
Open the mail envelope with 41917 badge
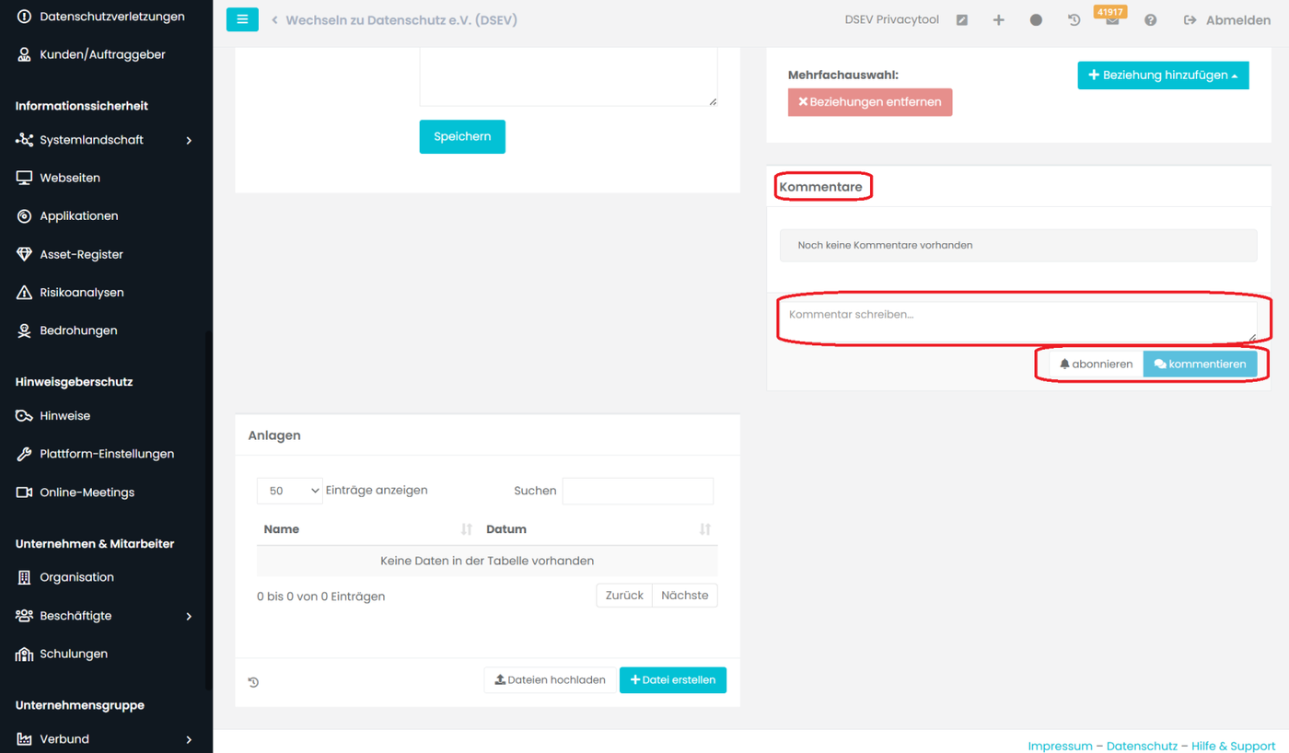(1112, 20)
